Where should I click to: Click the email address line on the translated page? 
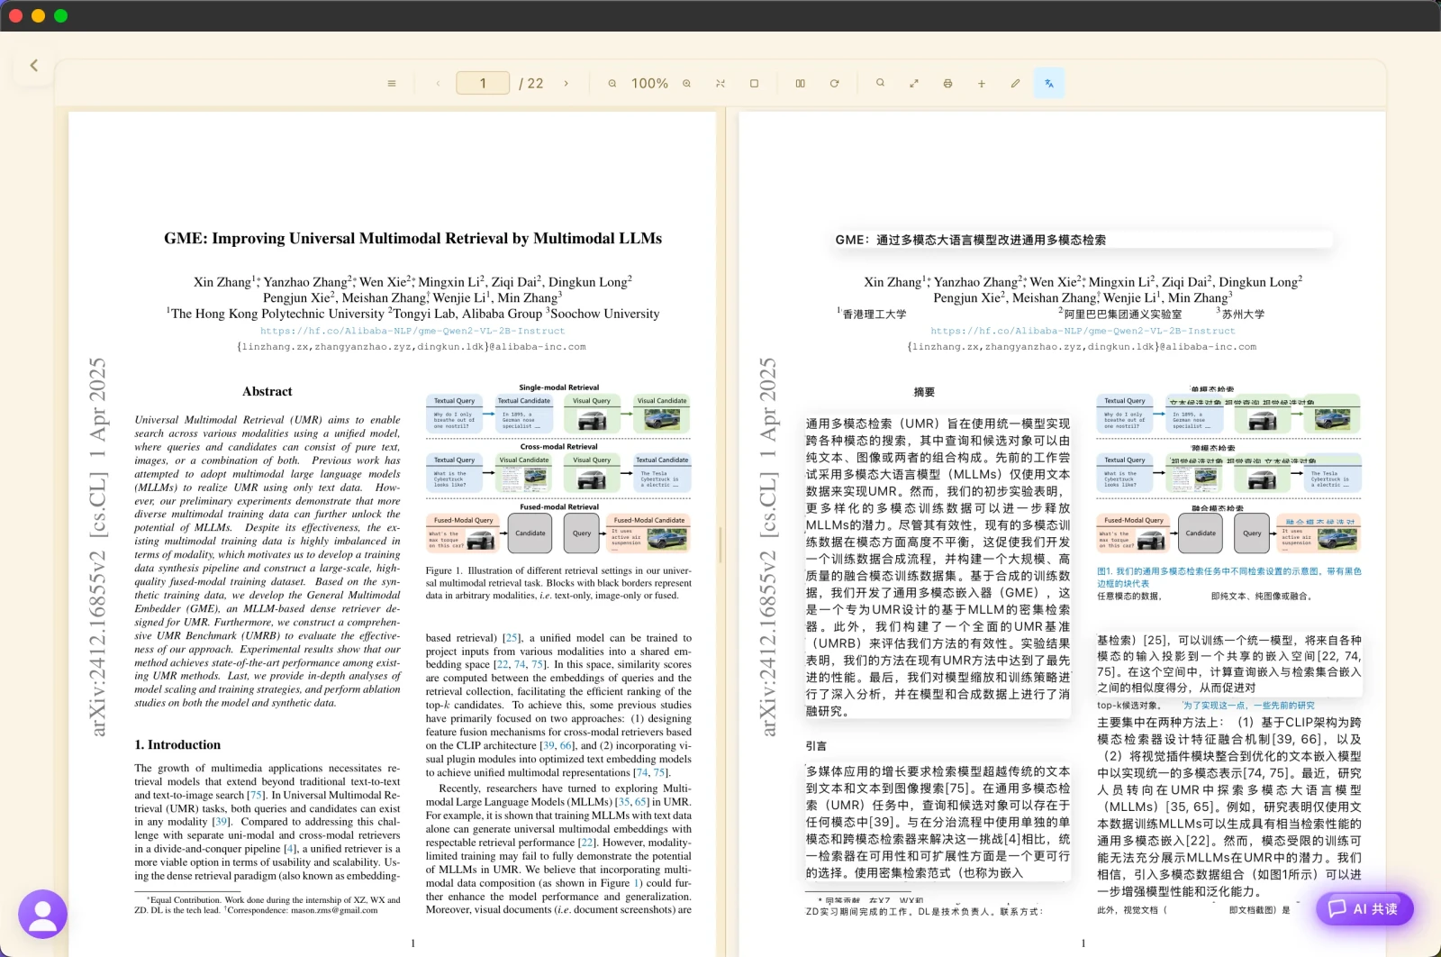click(1082, 347)
